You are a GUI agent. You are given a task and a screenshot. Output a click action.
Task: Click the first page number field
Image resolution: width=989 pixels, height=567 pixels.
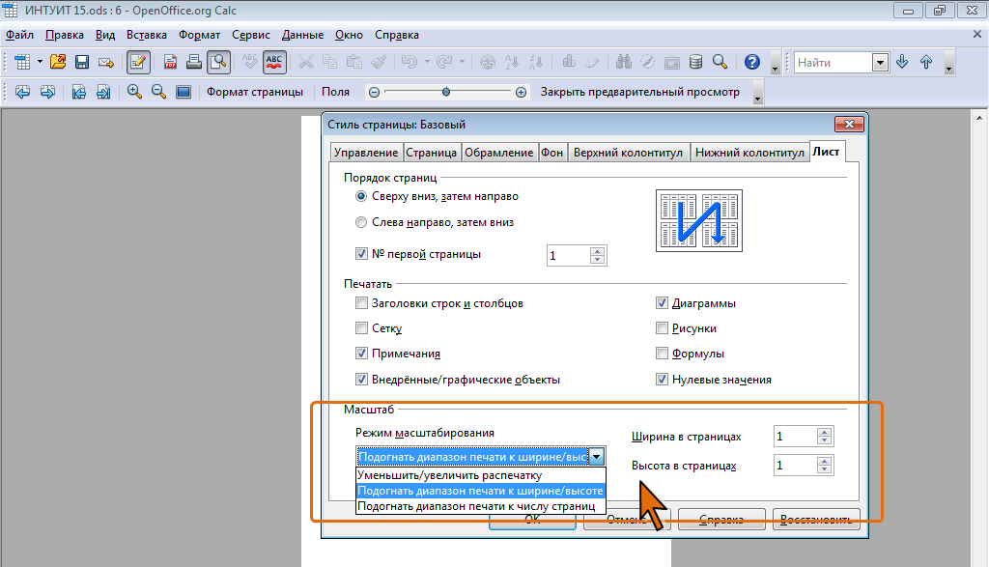(568, 255)
